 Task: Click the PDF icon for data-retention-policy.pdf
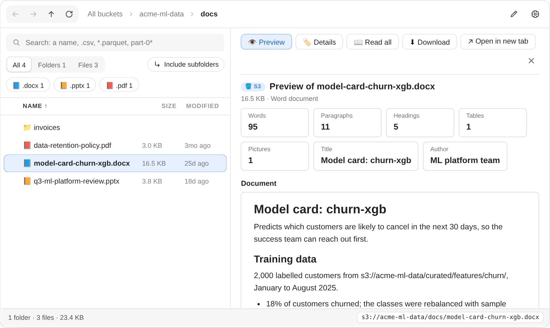[27, 146]
